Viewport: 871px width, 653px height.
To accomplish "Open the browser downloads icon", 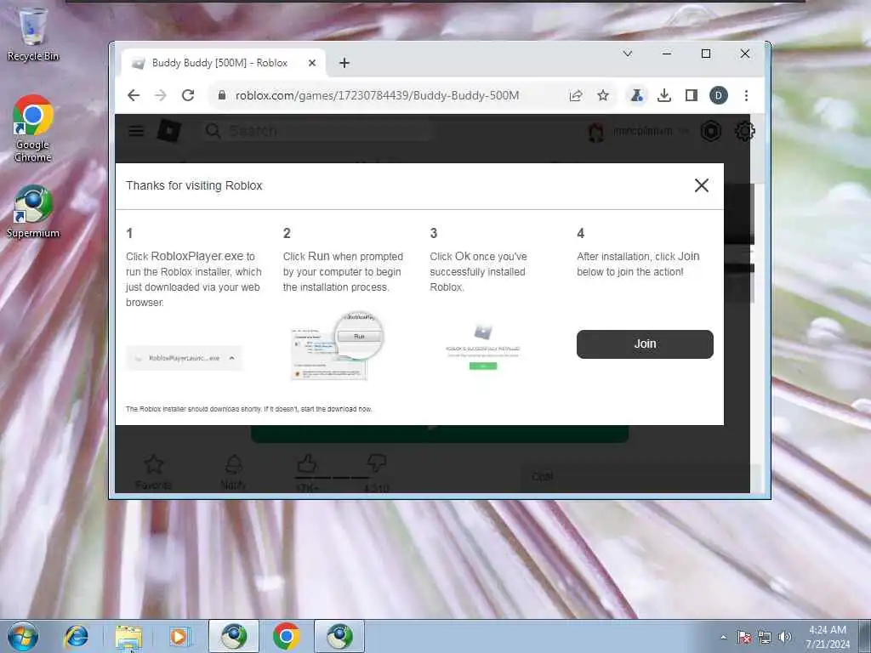I will pos(663,95).
